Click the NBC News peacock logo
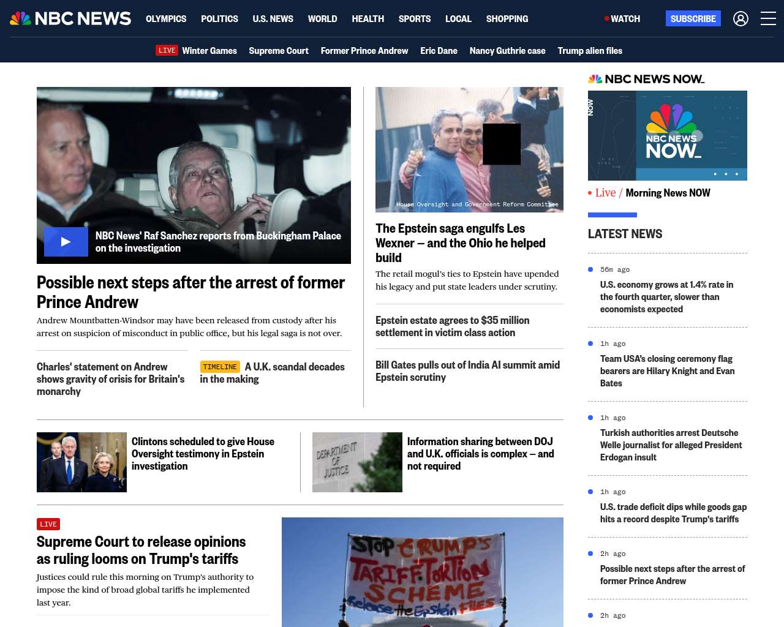784x627 pixels. (70, 18)
